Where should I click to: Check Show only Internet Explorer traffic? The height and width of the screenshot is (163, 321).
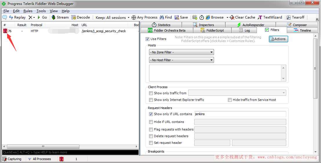pyautogui.click(x=151, y=100)
